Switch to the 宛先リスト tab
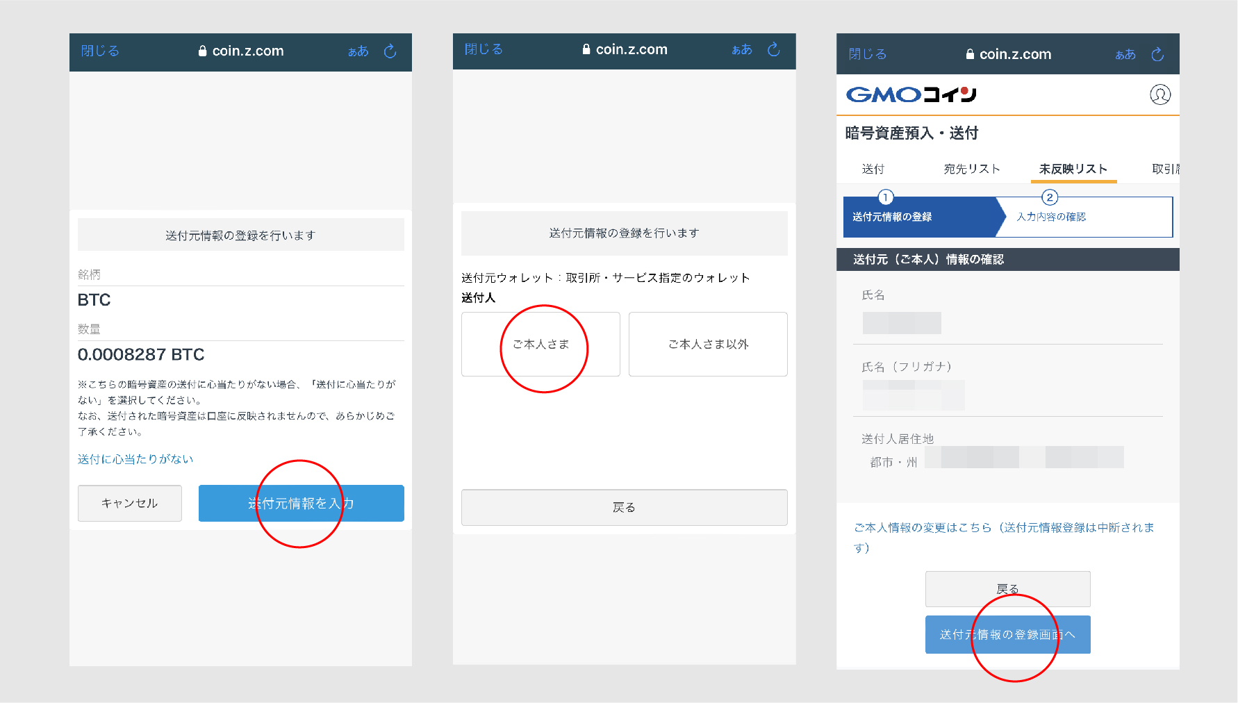 click(x=972, y=169)
